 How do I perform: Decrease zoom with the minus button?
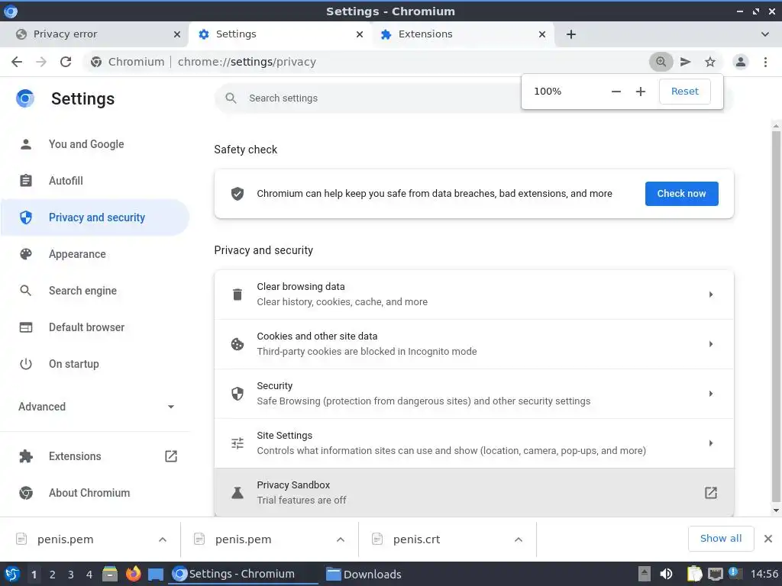tap(616, 92)
